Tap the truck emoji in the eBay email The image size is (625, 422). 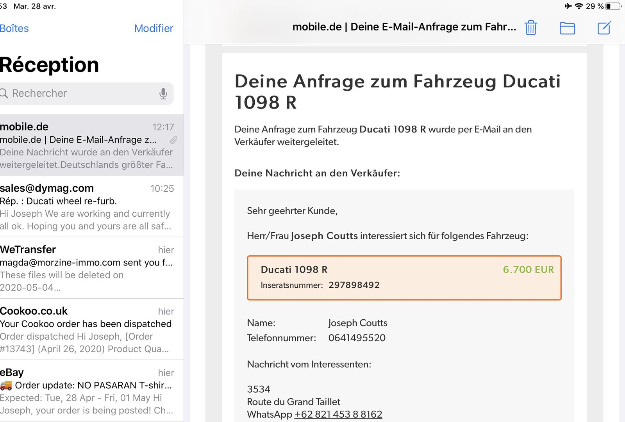(6, 386)
